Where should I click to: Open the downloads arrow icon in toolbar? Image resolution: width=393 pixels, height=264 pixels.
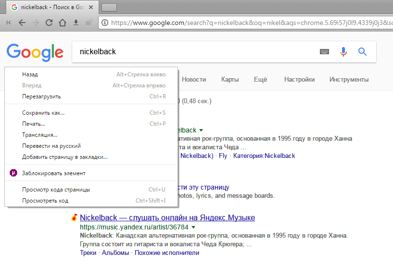[x=76, y=23]
